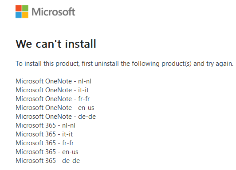This screenshot has width=236, height=170.
Task: Select Microsoft 365 - de-de entry
Action: point(48,161)
